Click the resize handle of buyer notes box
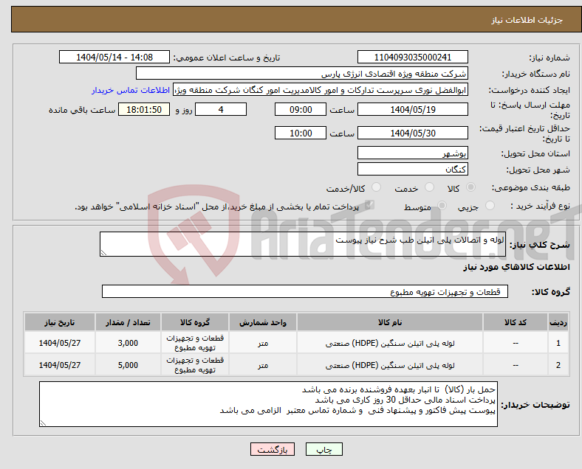 [43, 423]
